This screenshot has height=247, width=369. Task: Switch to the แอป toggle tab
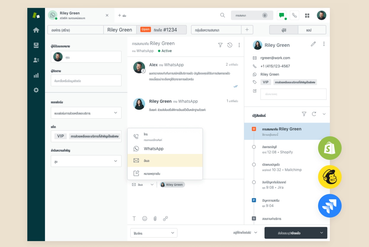coord(312,30)
